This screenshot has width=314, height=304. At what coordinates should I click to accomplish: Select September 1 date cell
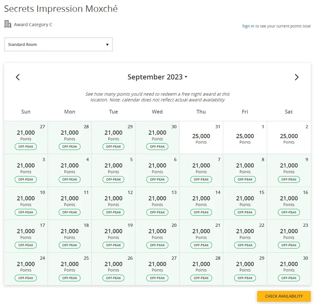[x=245, y=137]
